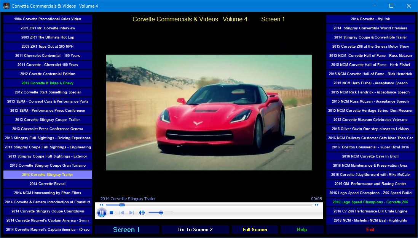Viewport: 418px width, 238px height.
Task: Play 2013 Stingray Coupe Full Sightings - Engineering
Action: point(48,147)
